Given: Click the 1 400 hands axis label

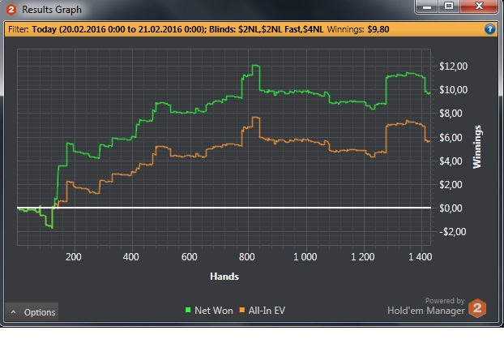Looking at the screenshot, I should coord(420,257).
